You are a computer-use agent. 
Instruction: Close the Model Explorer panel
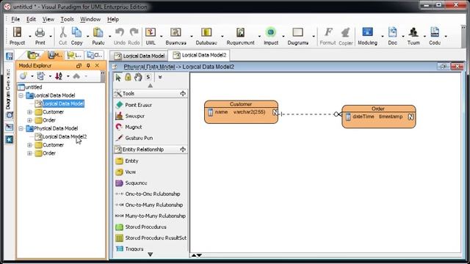pyautogui.click(x=97, y=65)
